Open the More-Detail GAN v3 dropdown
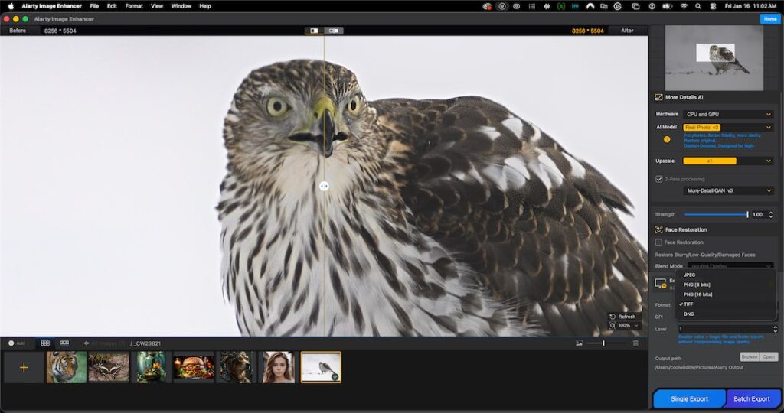Image resolution: width=784 pixels, height=413 pixels. tap(729, 190)
